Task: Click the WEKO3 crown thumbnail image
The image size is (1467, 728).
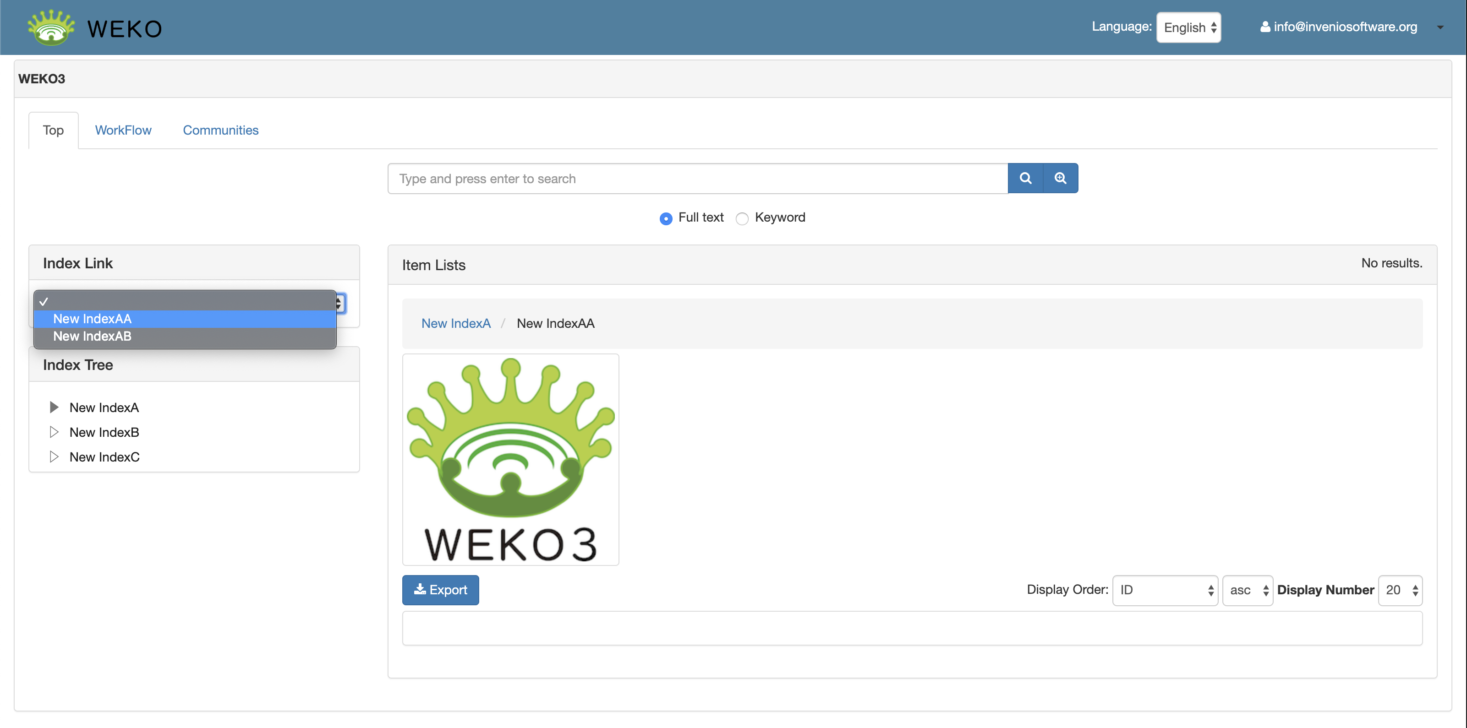Action: coord(510,459)
